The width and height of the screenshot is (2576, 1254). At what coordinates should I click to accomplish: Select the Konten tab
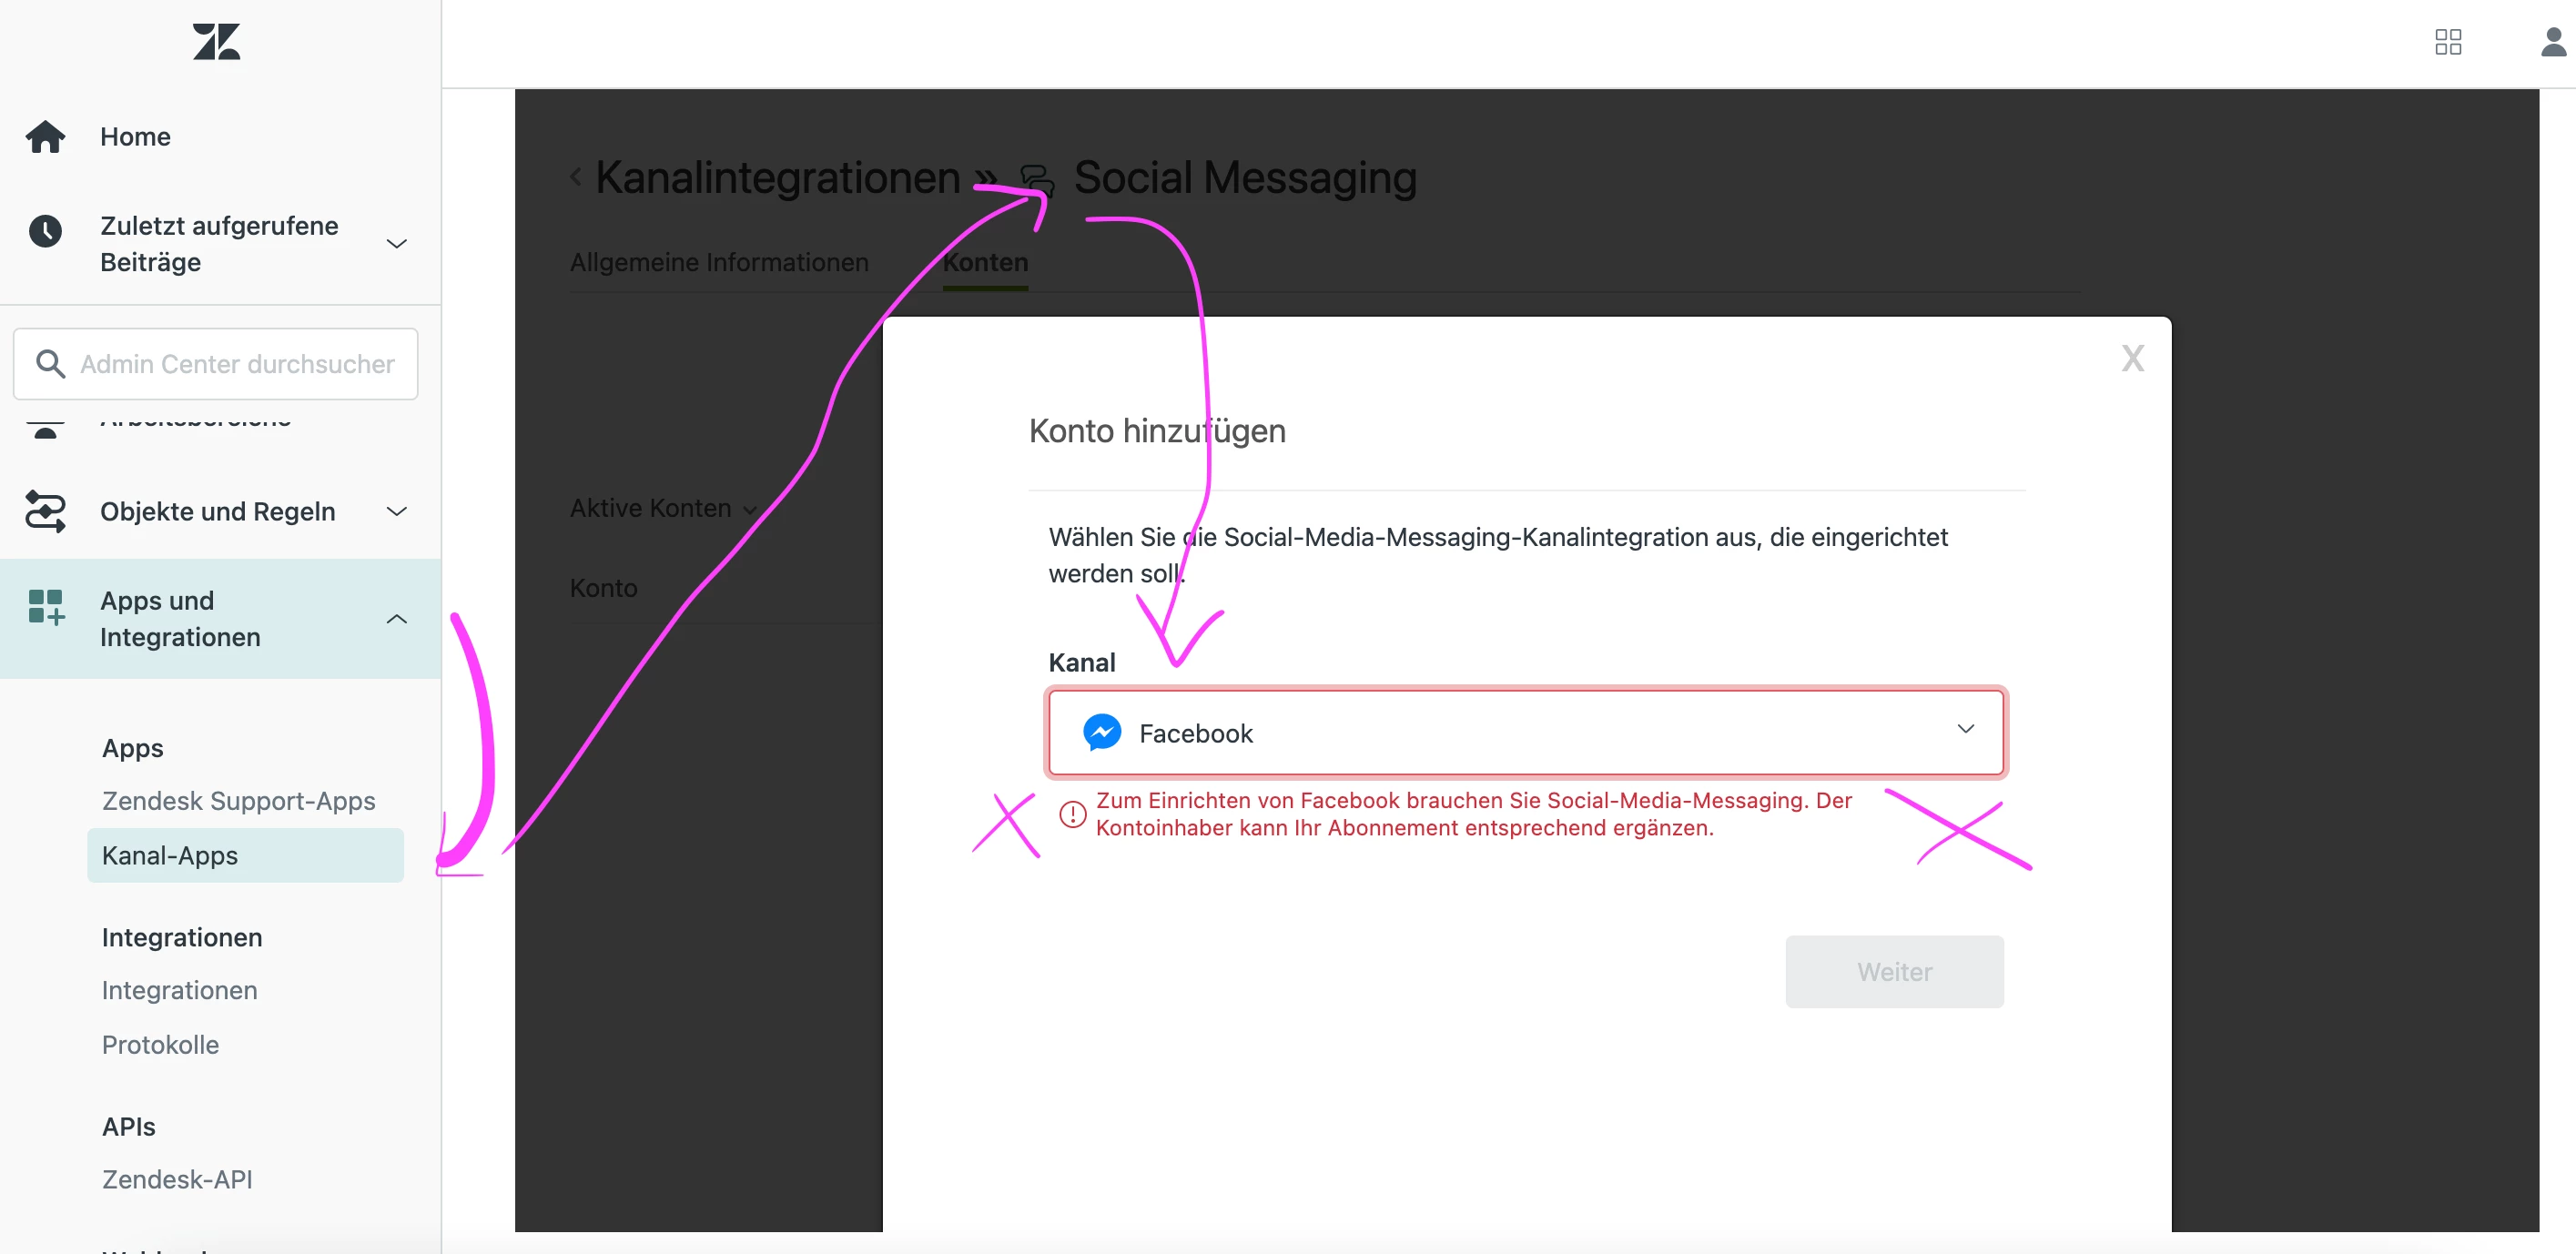pyautogui.click(x=984, y=262)
